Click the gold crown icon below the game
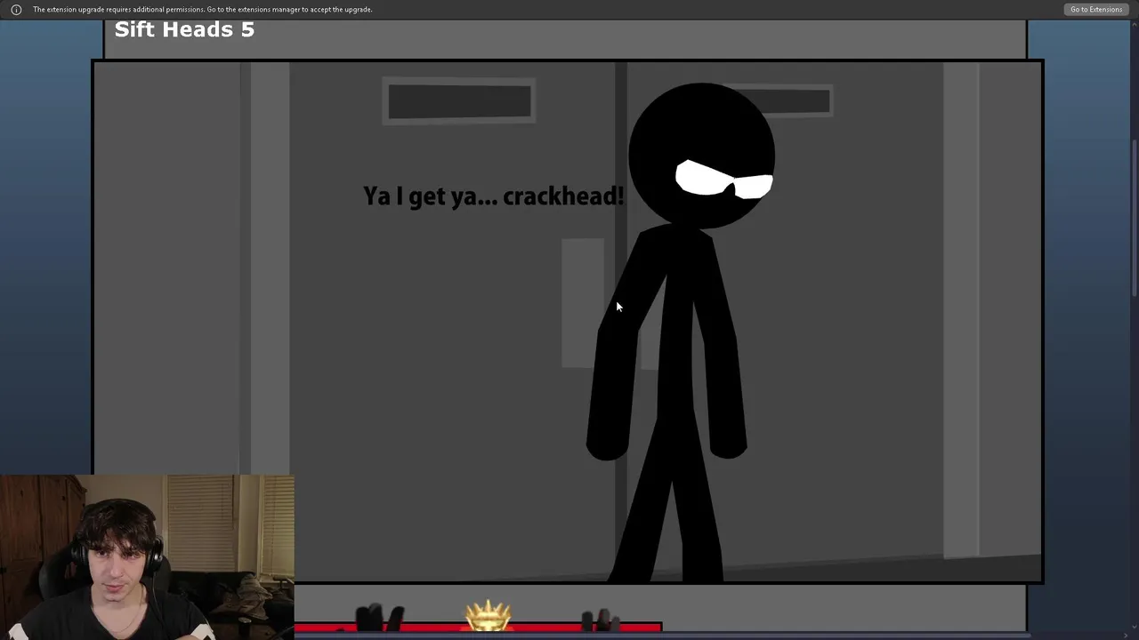 coord(489,615)
